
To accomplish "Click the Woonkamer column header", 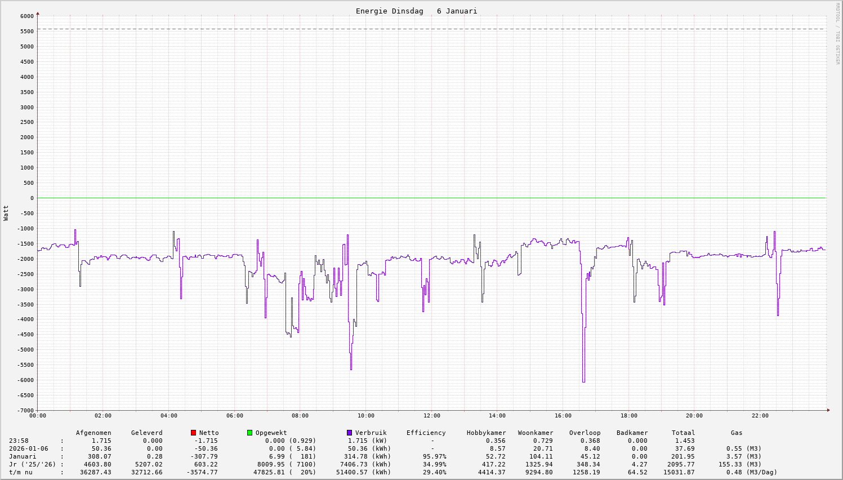I will 536,433.
